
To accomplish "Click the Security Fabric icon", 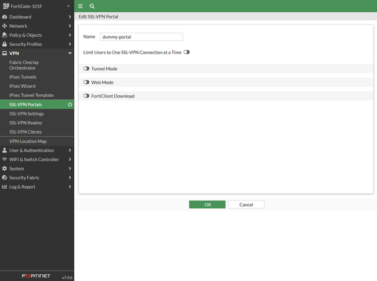I will [4, 178].
